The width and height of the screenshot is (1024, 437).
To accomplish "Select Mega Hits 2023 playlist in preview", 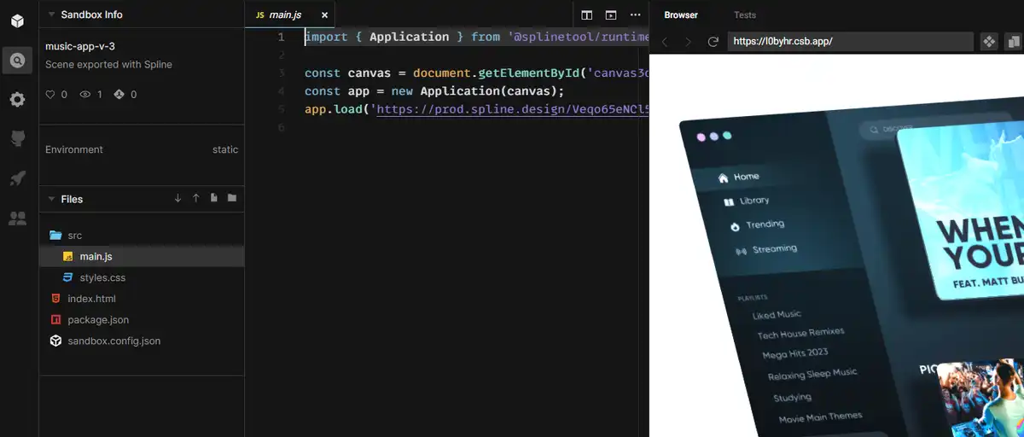I will tap(795, 353).
